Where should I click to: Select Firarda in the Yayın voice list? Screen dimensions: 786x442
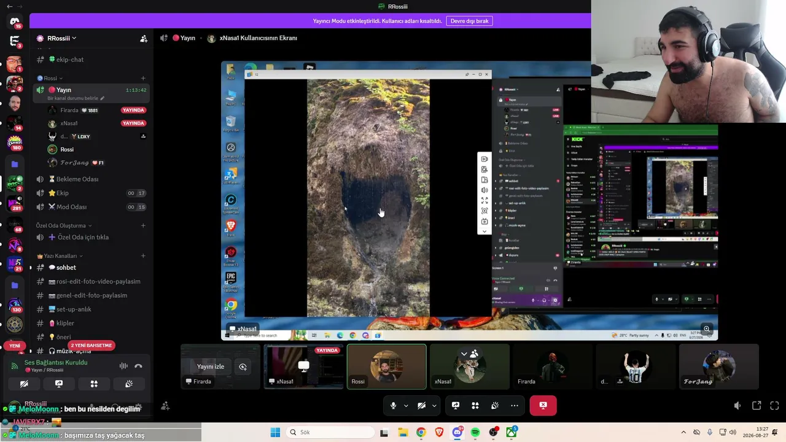(91, 110)
